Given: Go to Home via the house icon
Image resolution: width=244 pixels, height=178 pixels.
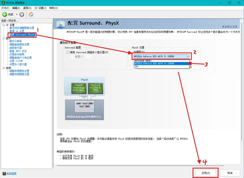Looking at the screenshot, I should coord(31,14).
